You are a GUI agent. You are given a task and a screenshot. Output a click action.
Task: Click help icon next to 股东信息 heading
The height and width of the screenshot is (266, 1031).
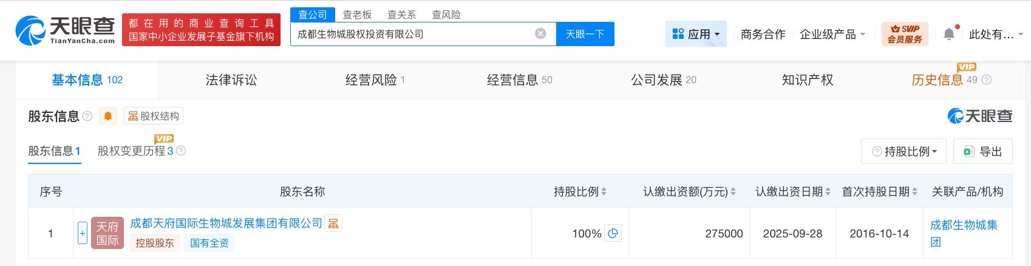[x=87, y=116]
